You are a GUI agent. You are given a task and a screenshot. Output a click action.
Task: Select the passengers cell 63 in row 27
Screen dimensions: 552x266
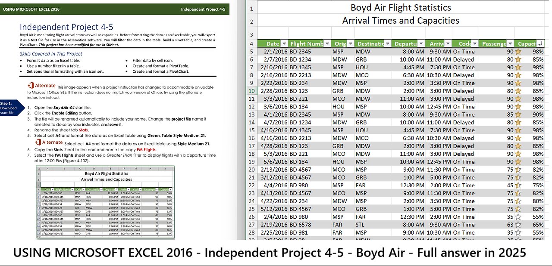[x=496, y=225]
